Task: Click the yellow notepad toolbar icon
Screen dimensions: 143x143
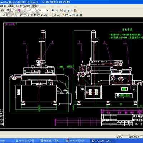Action: (75, 10)
